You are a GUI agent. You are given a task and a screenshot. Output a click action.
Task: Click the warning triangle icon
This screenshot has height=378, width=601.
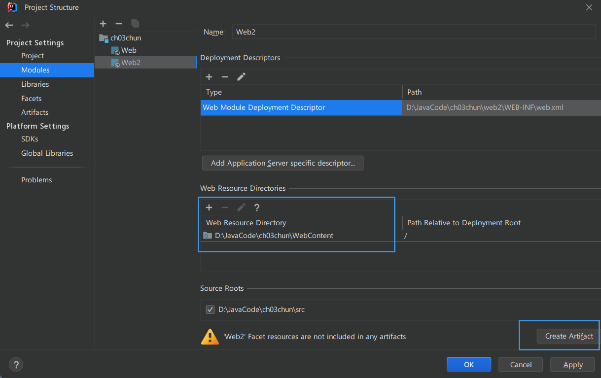click(210, 337)
